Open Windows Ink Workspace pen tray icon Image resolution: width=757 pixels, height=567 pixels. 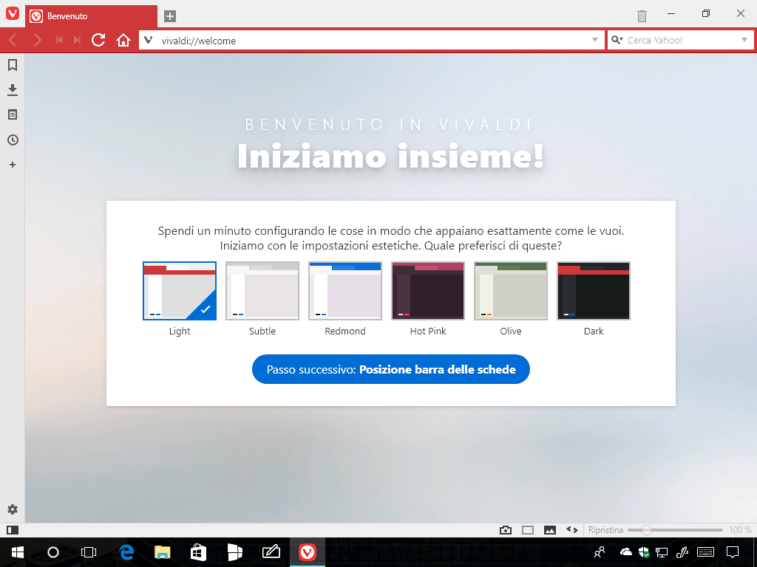(x=682, y=552)
